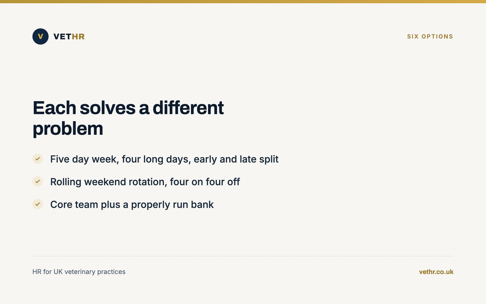
Task: Select the Core team plus bank text
Action: (132, 205)
